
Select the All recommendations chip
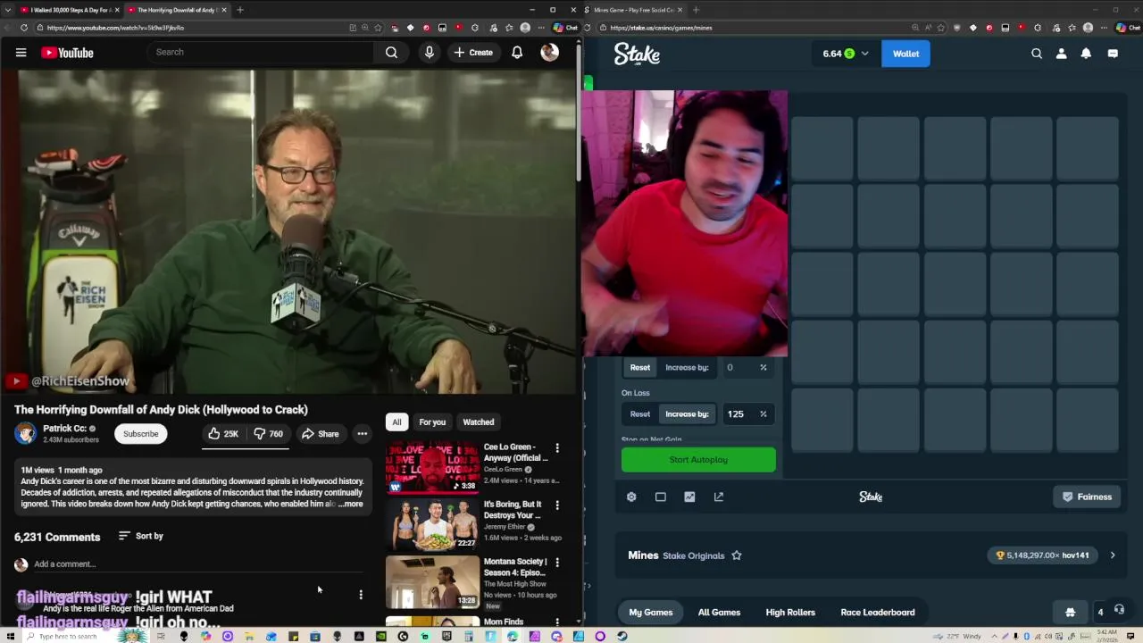pos(396,422)
